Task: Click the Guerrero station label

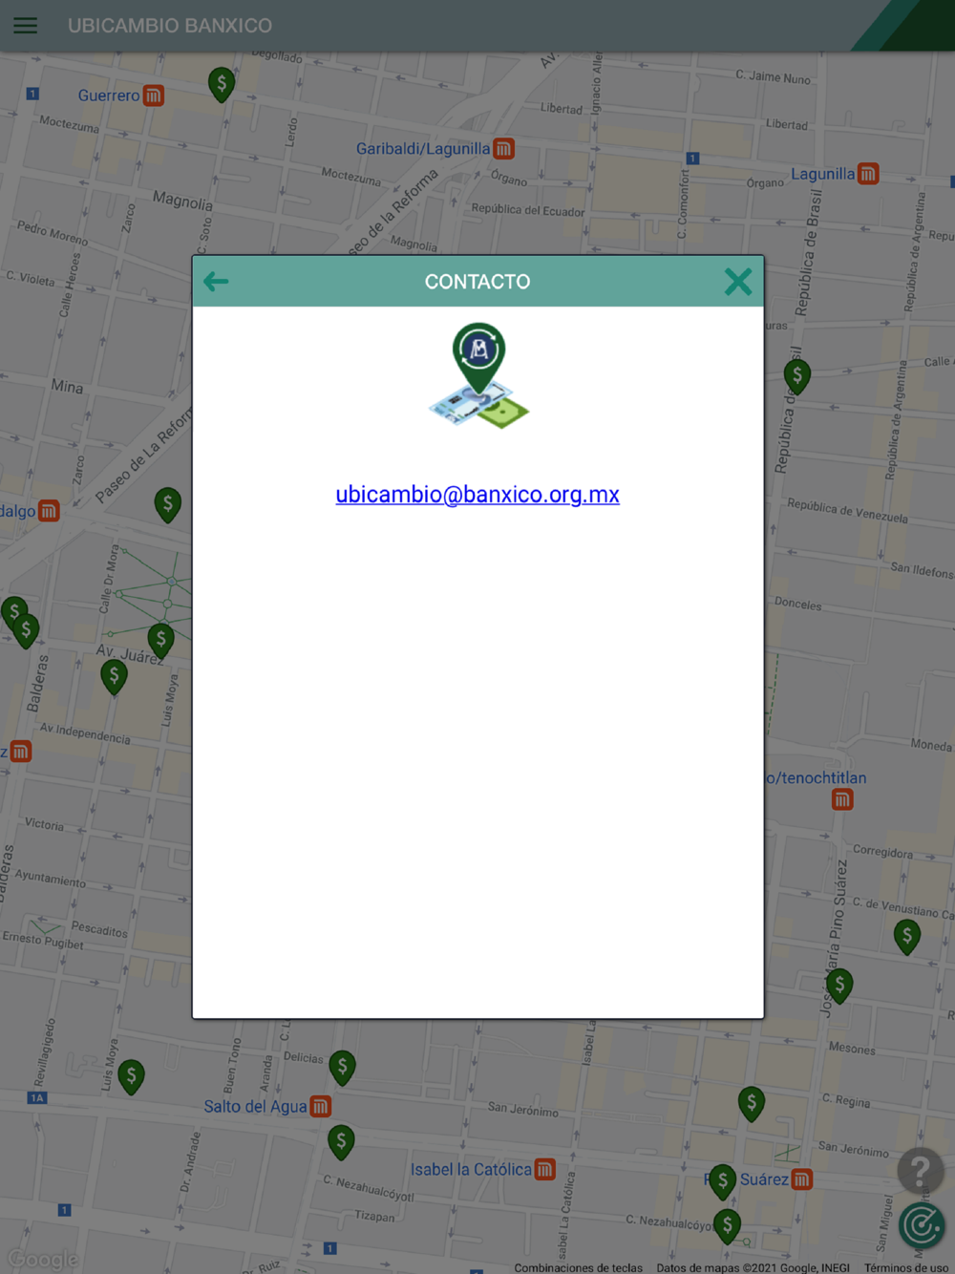Action: tap(109, 96)
